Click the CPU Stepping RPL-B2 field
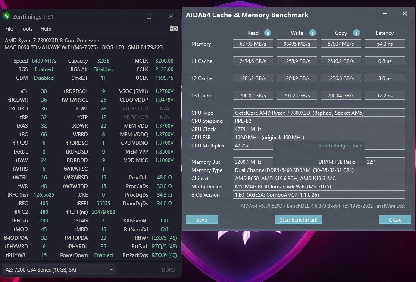Screen dimensions: 416x282 pyautogui.click(x=319, y=121)
